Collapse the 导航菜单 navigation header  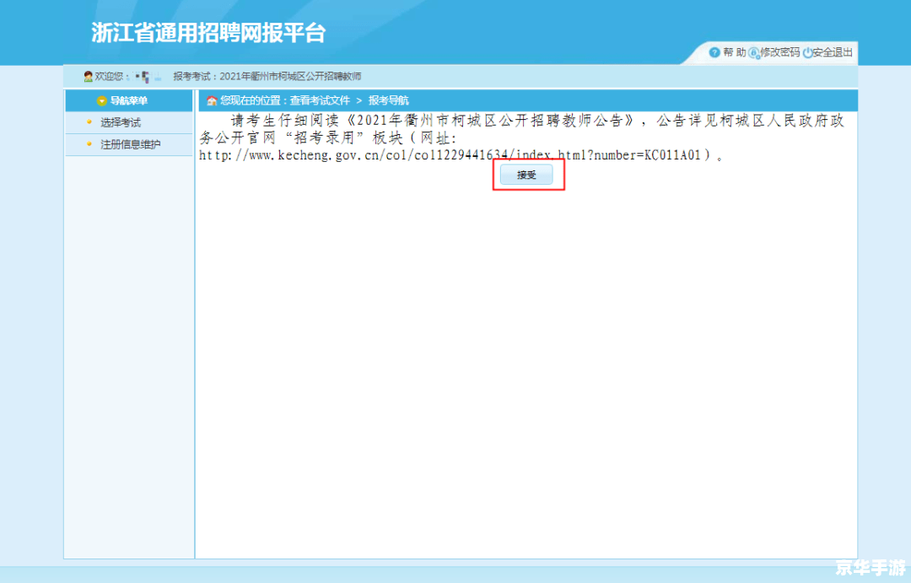pyautogui.click(x=128, y=100)
